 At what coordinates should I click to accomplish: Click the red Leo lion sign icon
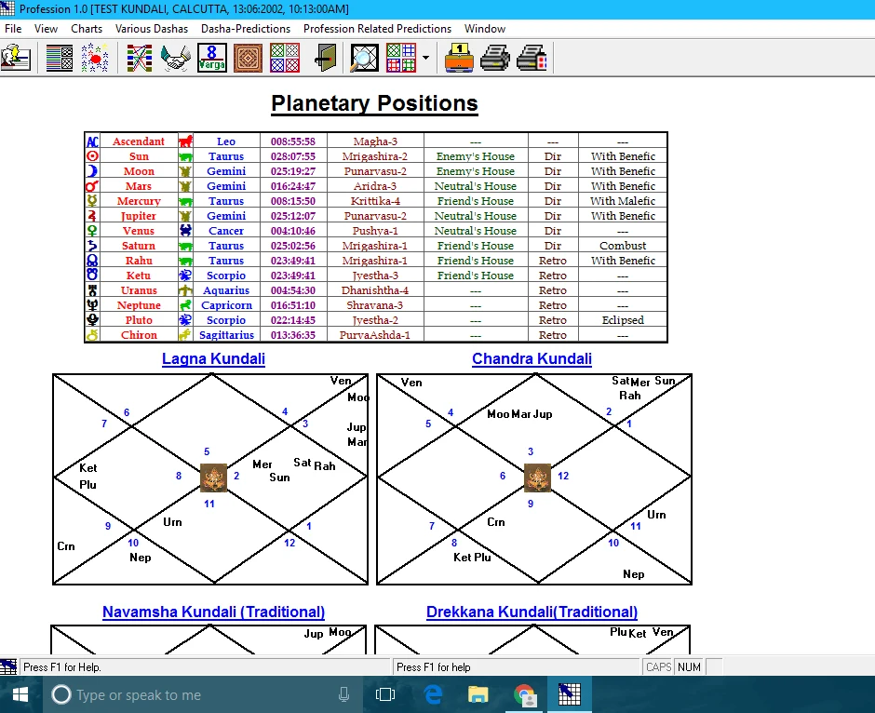click(185, 141)
